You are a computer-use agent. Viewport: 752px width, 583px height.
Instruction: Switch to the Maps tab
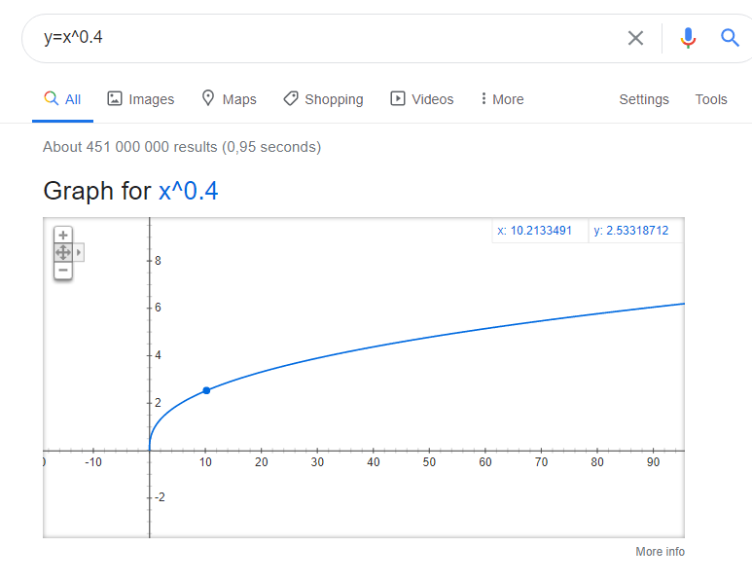[229, 99]
